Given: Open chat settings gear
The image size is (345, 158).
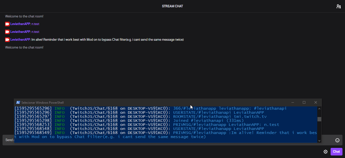Looking at the screenshot, I should tap(326, 152).
